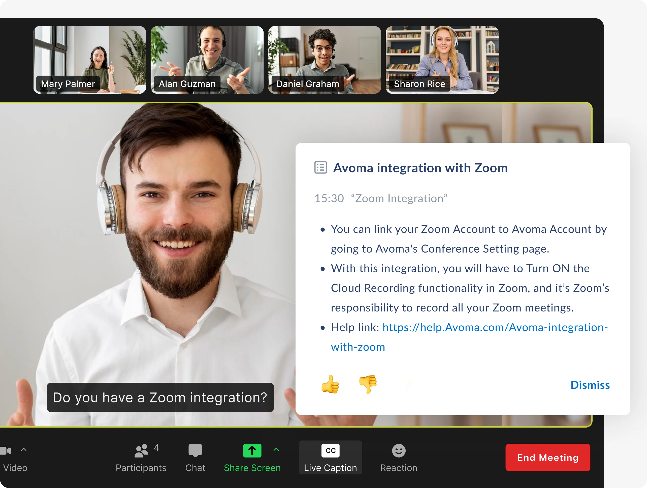Open the Reaction smiley icon
Image resolution: width=647 pixels, height=488 pixels.
click(399, 450)
